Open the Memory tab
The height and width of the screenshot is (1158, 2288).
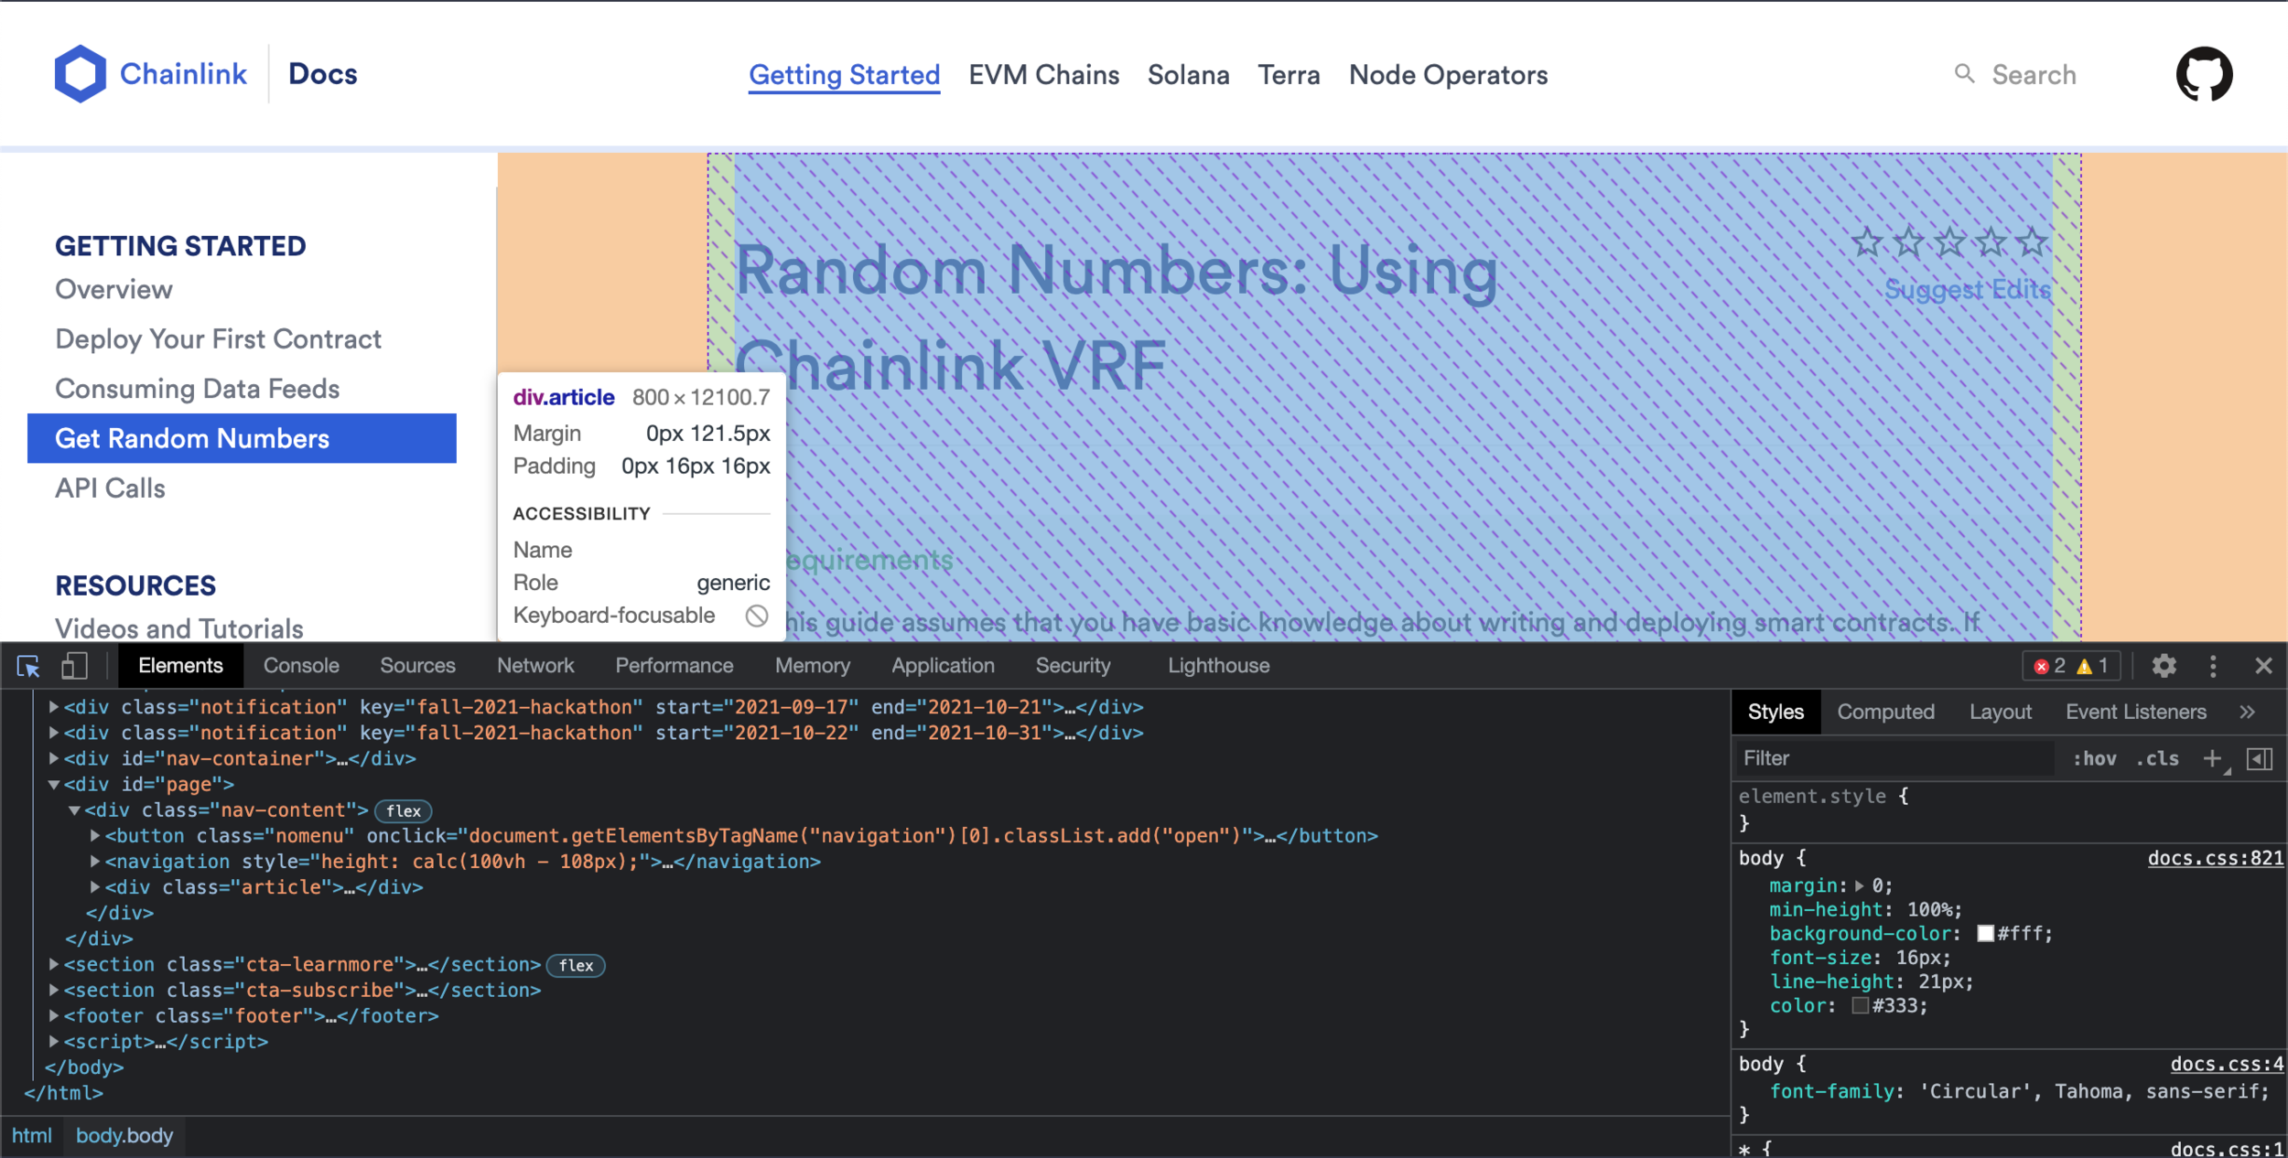813,666
